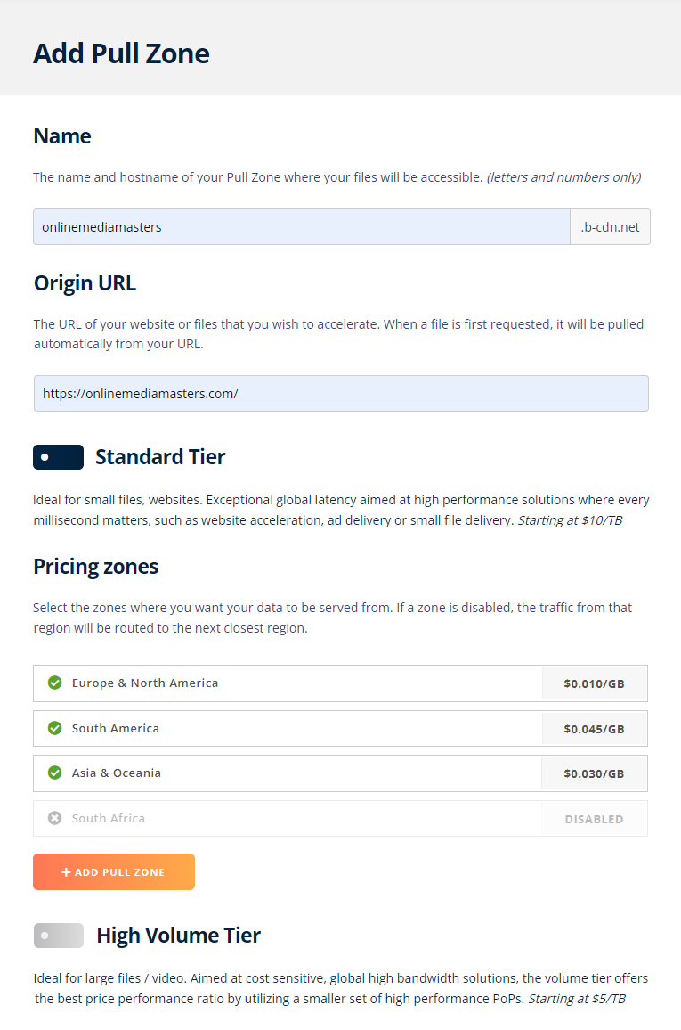Click the $0.010/GB price label
Screen dimensions: 681x1030
(595, 683)
